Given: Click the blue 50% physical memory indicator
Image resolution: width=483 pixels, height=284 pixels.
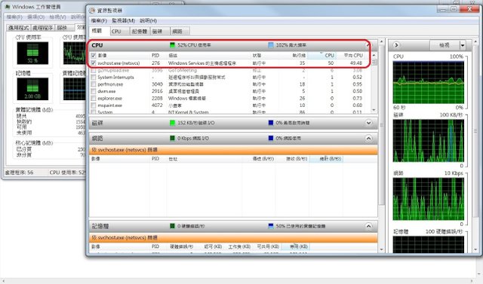Looking at the screenshot, I should coord(271,226).
